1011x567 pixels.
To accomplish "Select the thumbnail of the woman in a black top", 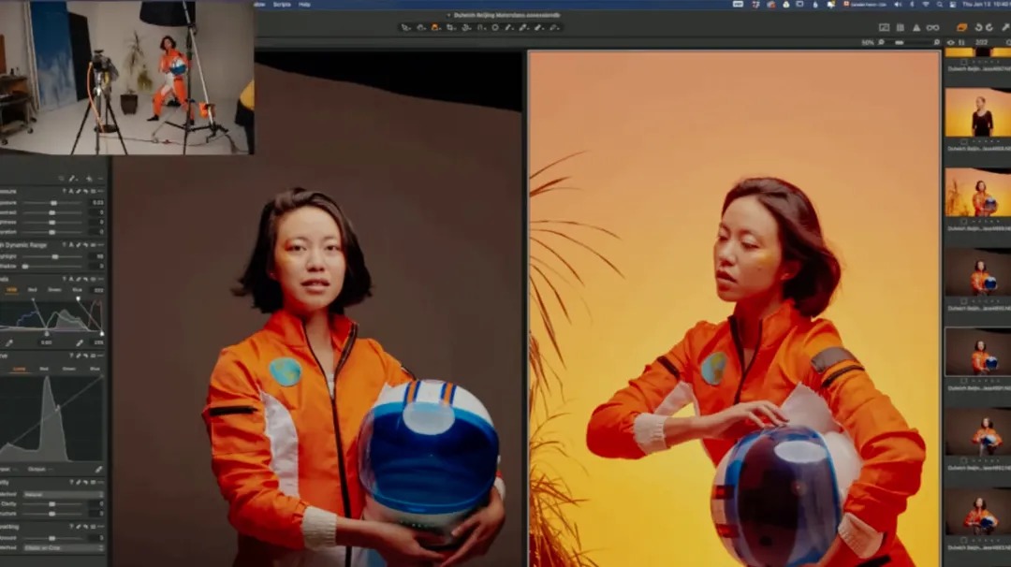I will pos(977,113).
